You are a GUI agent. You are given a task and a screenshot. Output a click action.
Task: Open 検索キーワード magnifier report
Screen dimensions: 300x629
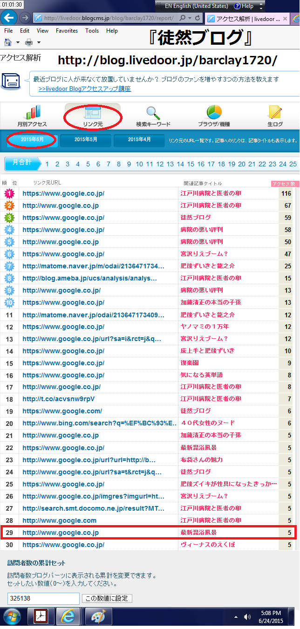click(x=153, y=116)
